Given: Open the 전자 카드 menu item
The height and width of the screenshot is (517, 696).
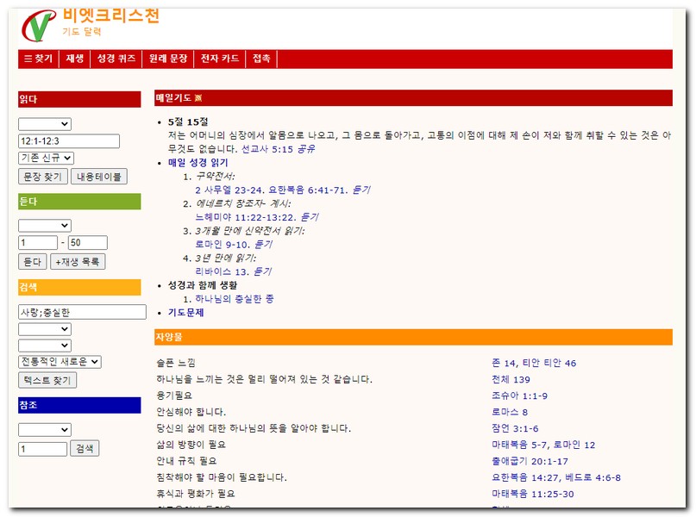Looking at the screenshot, I should click(219, 59).
